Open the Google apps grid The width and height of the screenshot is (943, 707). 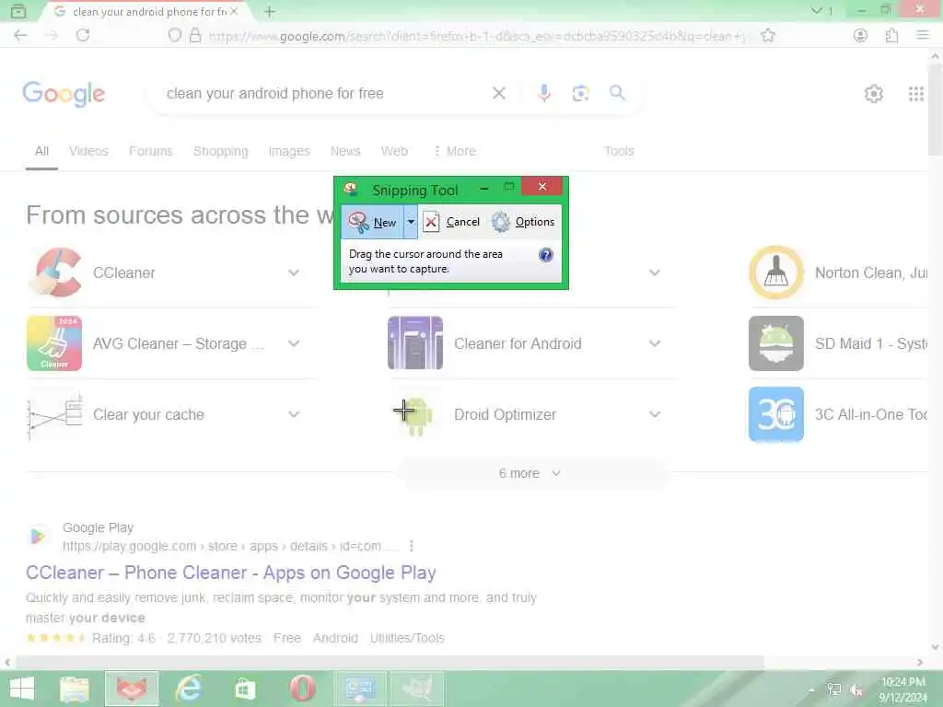tap(916, 94)
